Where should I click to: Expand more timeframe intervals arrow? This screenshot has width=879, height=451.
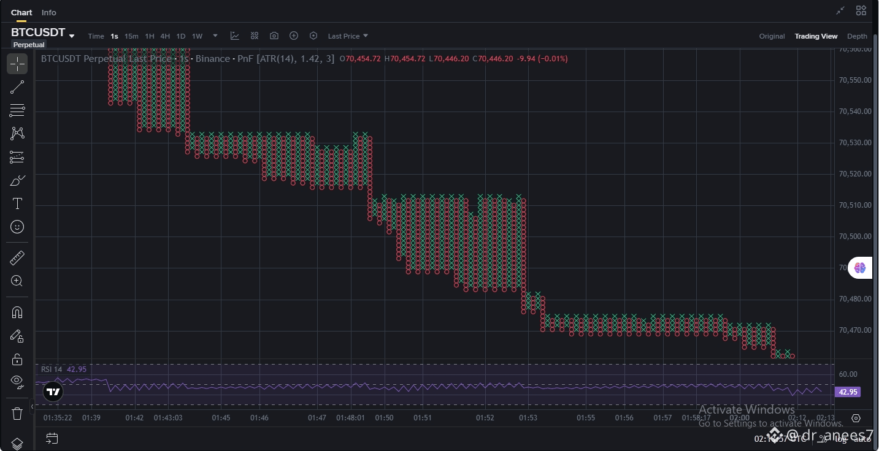coord(215,36)
